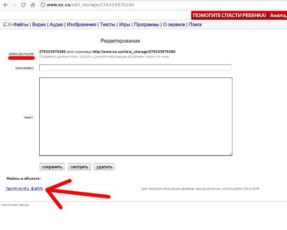Open the Поиск search page
The image size is (287, 230).
195,24
